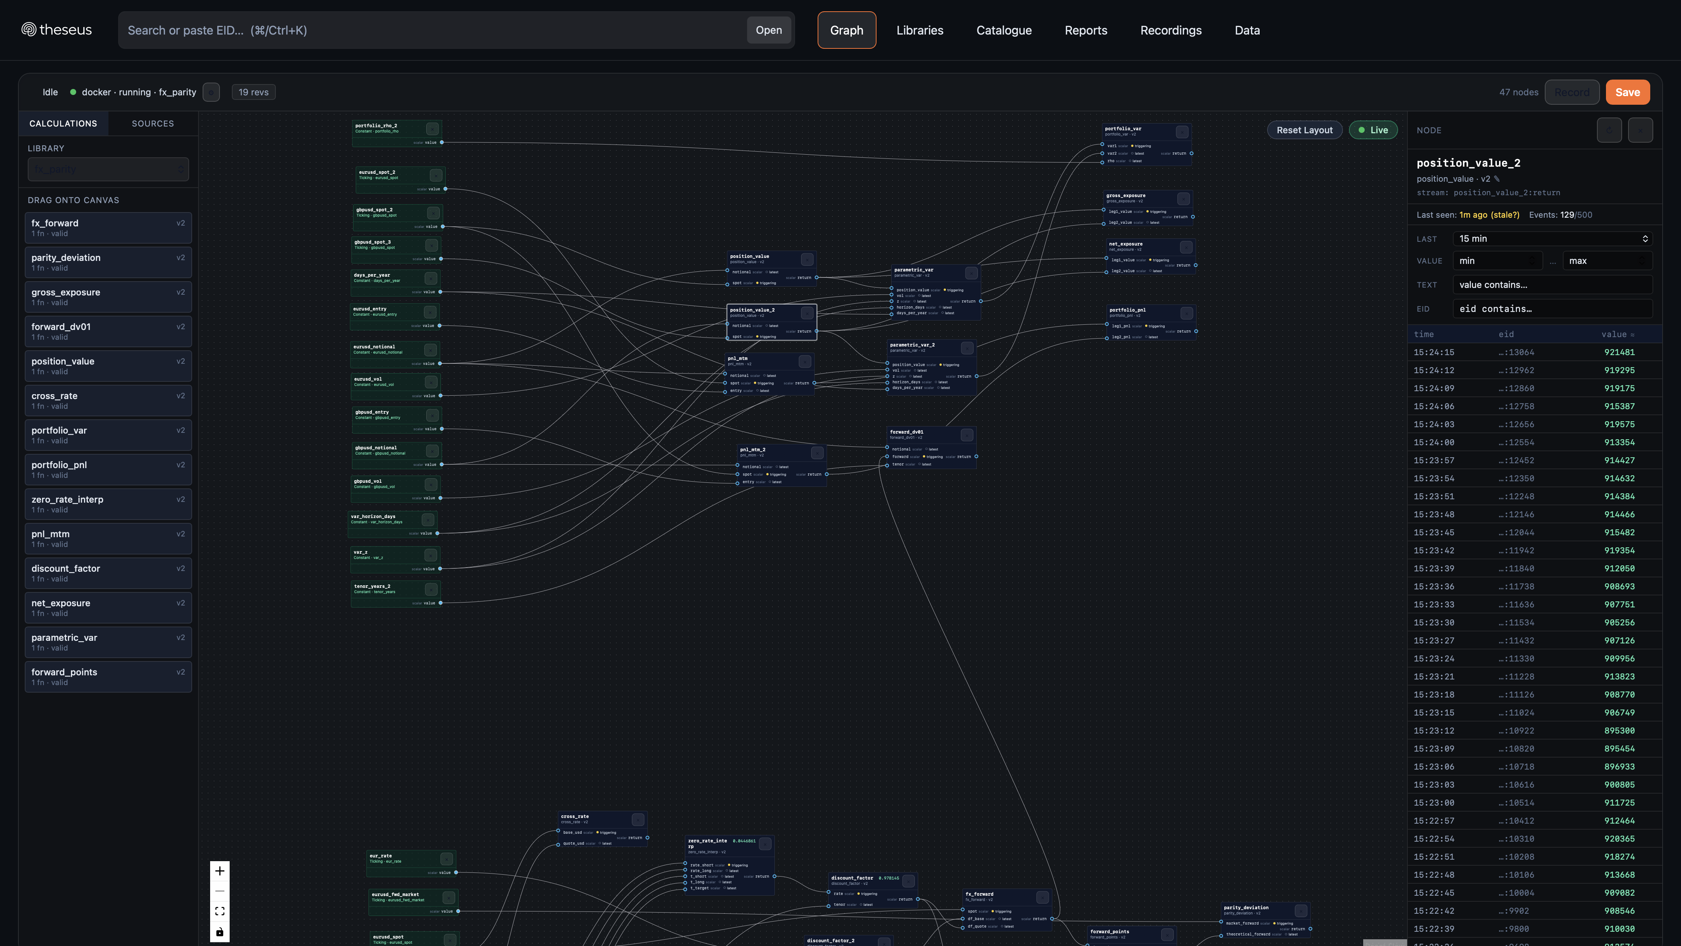
Task: Click the Reset Layout button
Action: tap(1305, 130)
